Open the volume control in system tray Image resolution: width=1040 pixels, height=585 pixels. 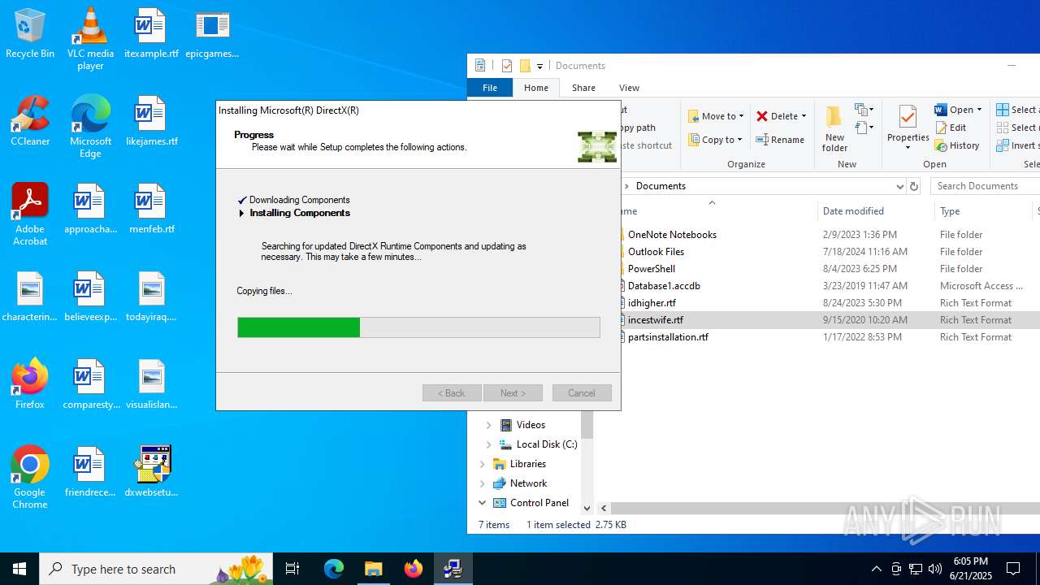[x=935, y=569]
